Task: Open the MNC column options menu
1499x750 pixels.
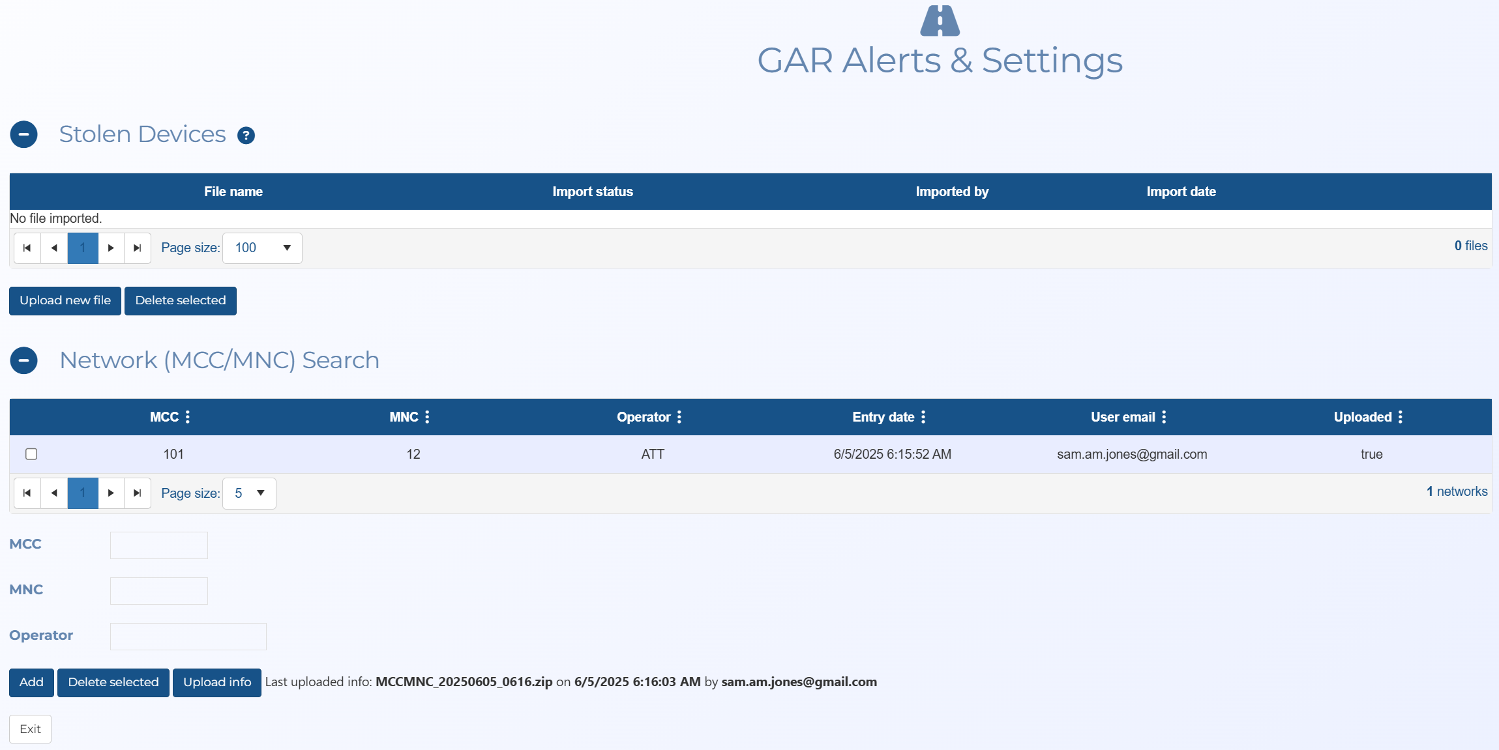Action: (x=427, y=417)
